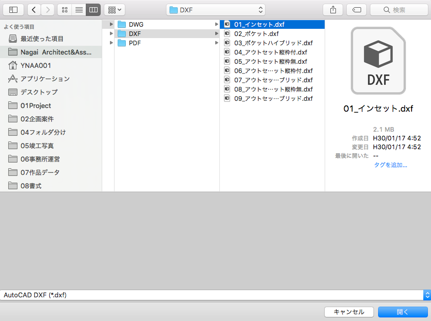Select file 04_アウトセット縦枠付.dxf

272,52
